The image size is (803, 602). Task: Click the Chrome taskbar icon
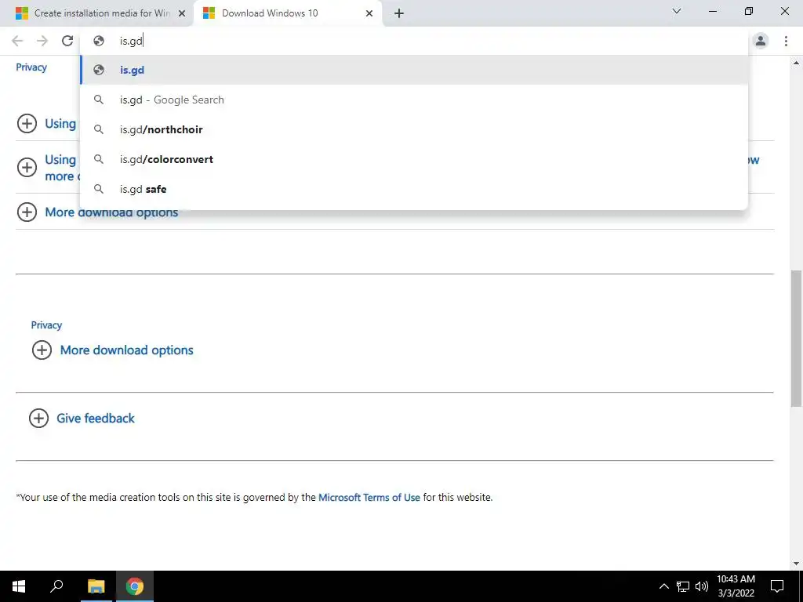tap(135, 586)
